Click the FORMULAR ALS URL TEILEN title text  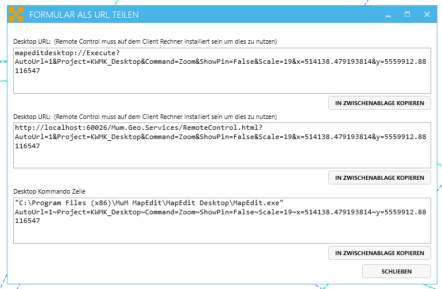84,14
